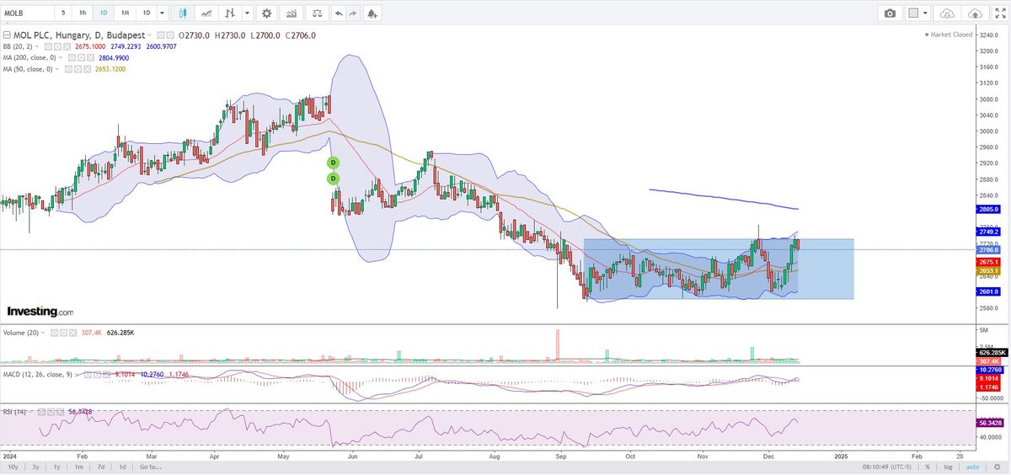
Task: Redo the chart action
Action: [x=354, y=13]
